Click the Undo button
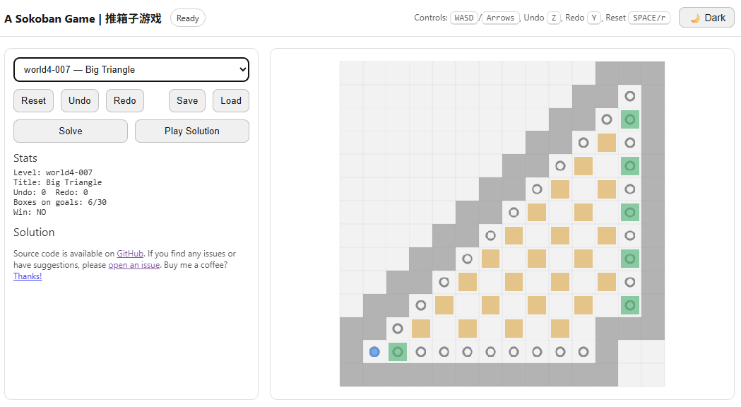The height and width of the screenshot is (407, 741). (x=80, y=100)
